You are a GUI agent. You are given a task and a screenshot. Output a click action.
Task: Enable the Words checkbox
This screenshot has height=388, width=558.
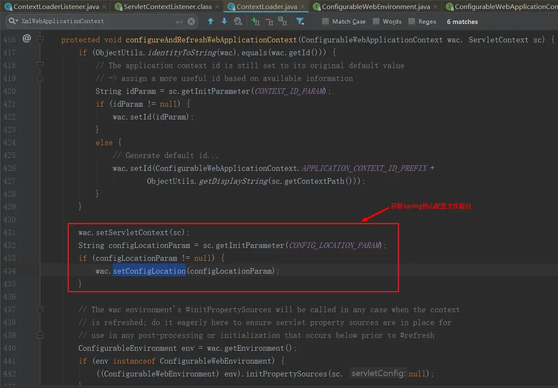coord(376,21)
